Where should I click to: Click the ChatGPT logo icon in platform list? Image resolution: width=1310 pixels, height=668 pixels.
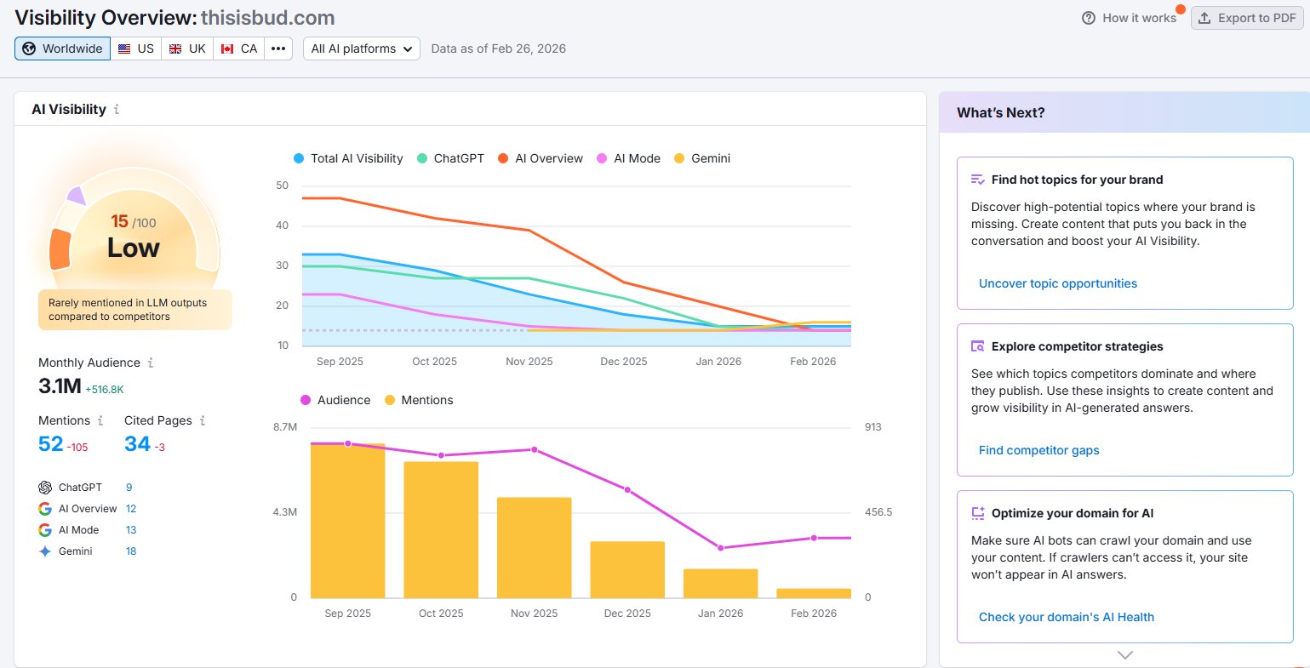[x=45, y=488]
